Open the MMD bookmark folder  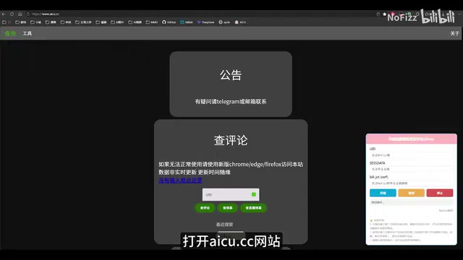pyautogui.click(x=152, y=22)
